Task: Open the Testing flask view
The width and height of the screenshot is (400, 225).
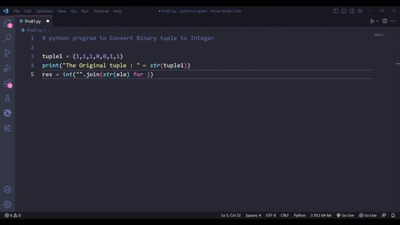Action: 7,98
